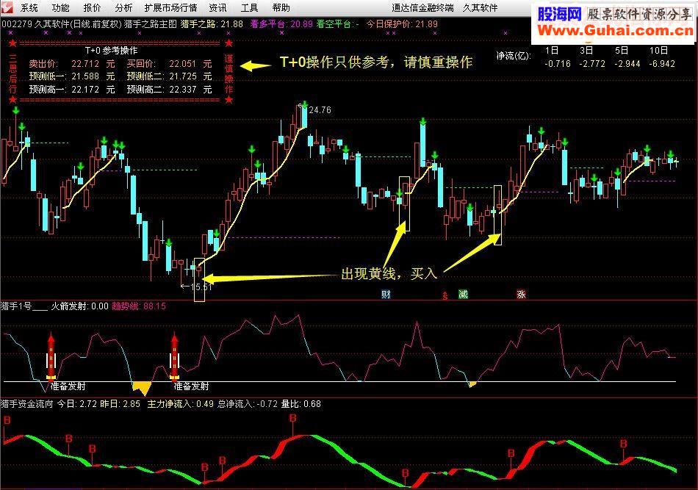This screenshot has width=698, height=490.
Task: Click the 预测高一 22.172 value
Action: pos(85,90)
